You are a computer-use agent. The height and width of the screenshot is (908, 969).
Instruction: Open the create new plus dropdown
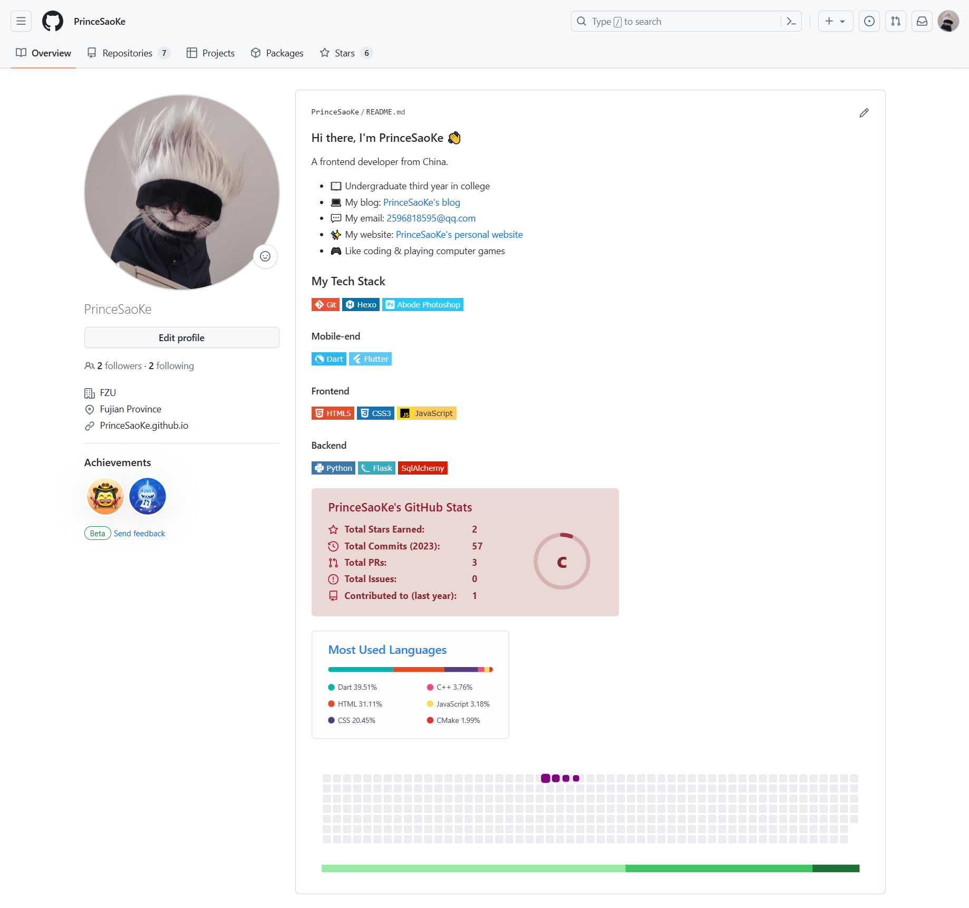pos(835,21)
